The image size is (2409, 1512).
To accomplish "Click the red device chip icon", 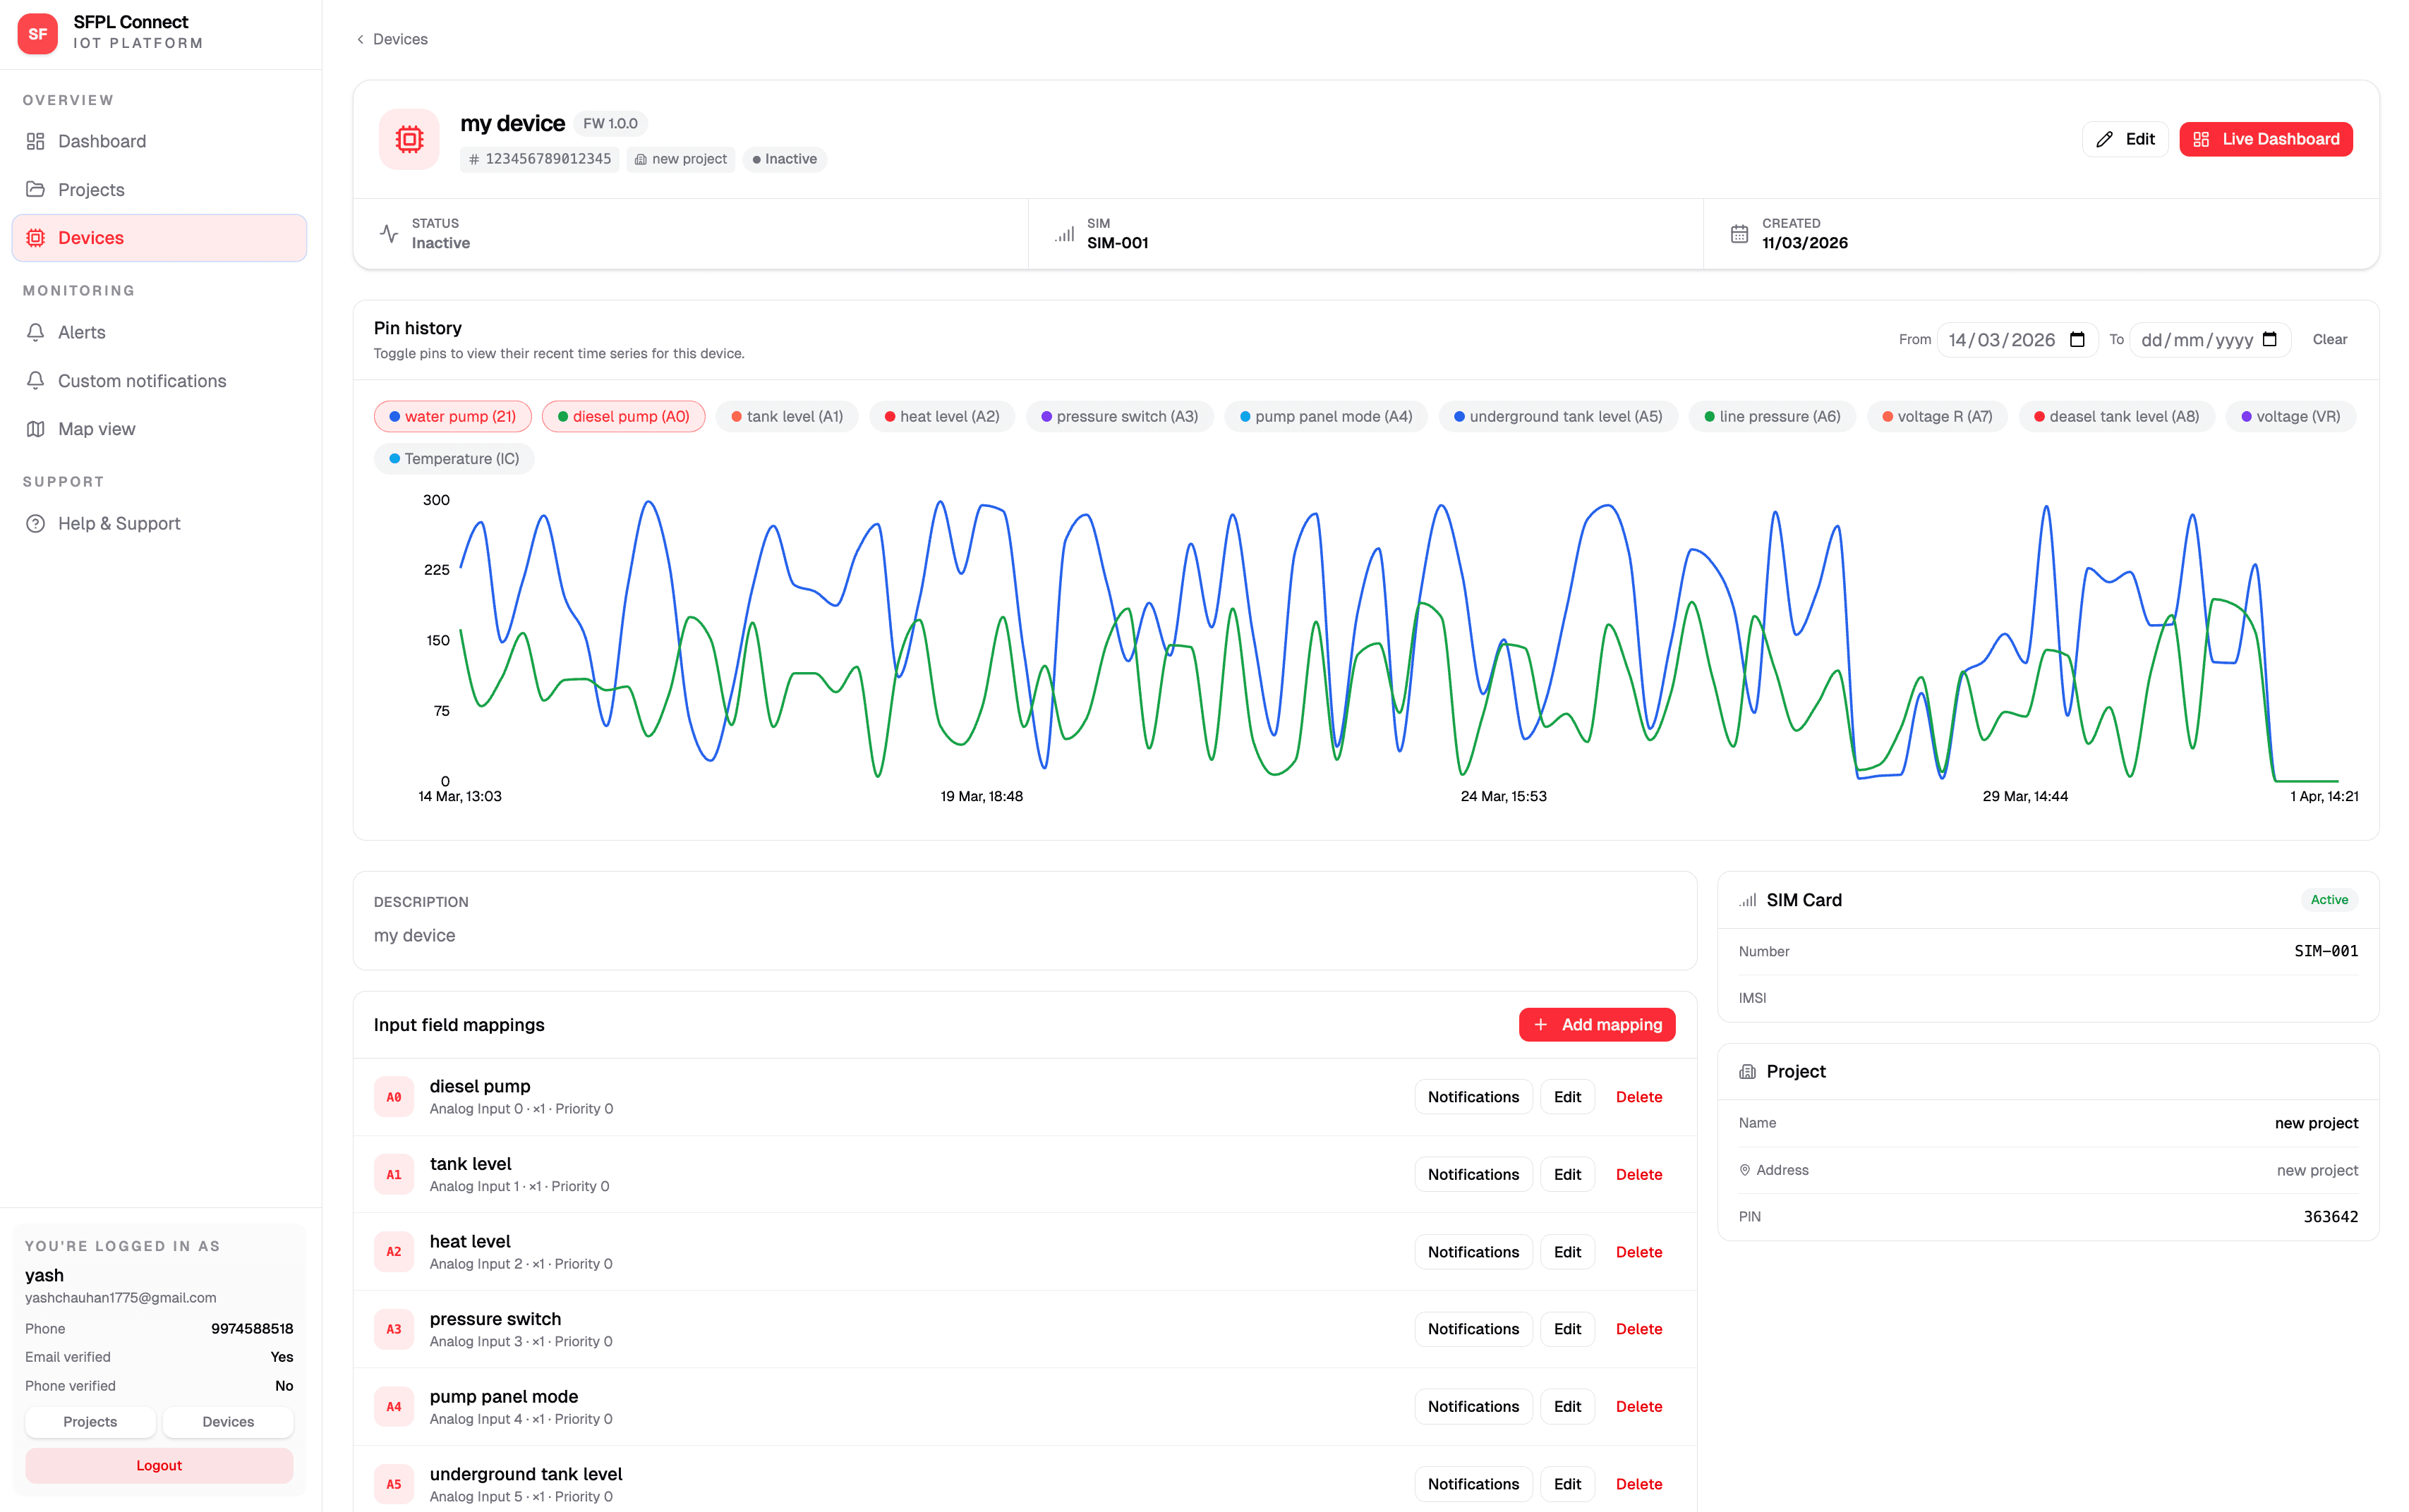I will (408, 139).
